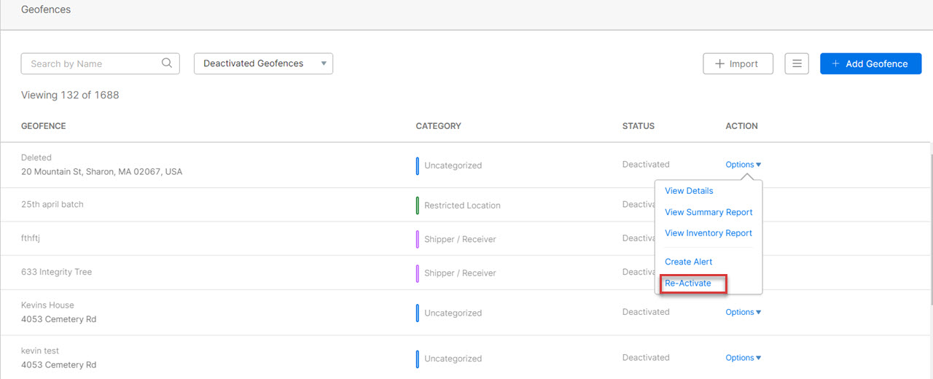Choose View Summary Report menu entry

pos(708,212)
